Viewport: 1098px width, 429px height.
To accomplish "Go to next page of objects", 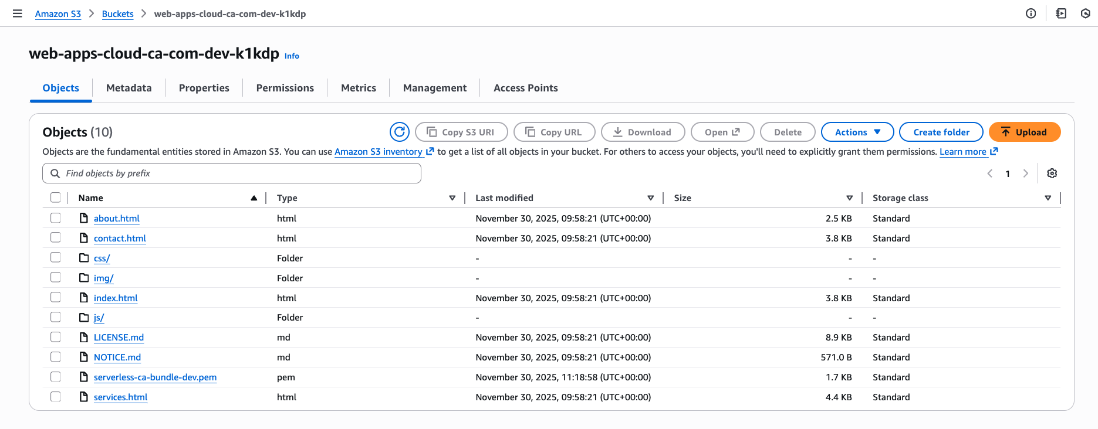I will (x=1026, y=173).
